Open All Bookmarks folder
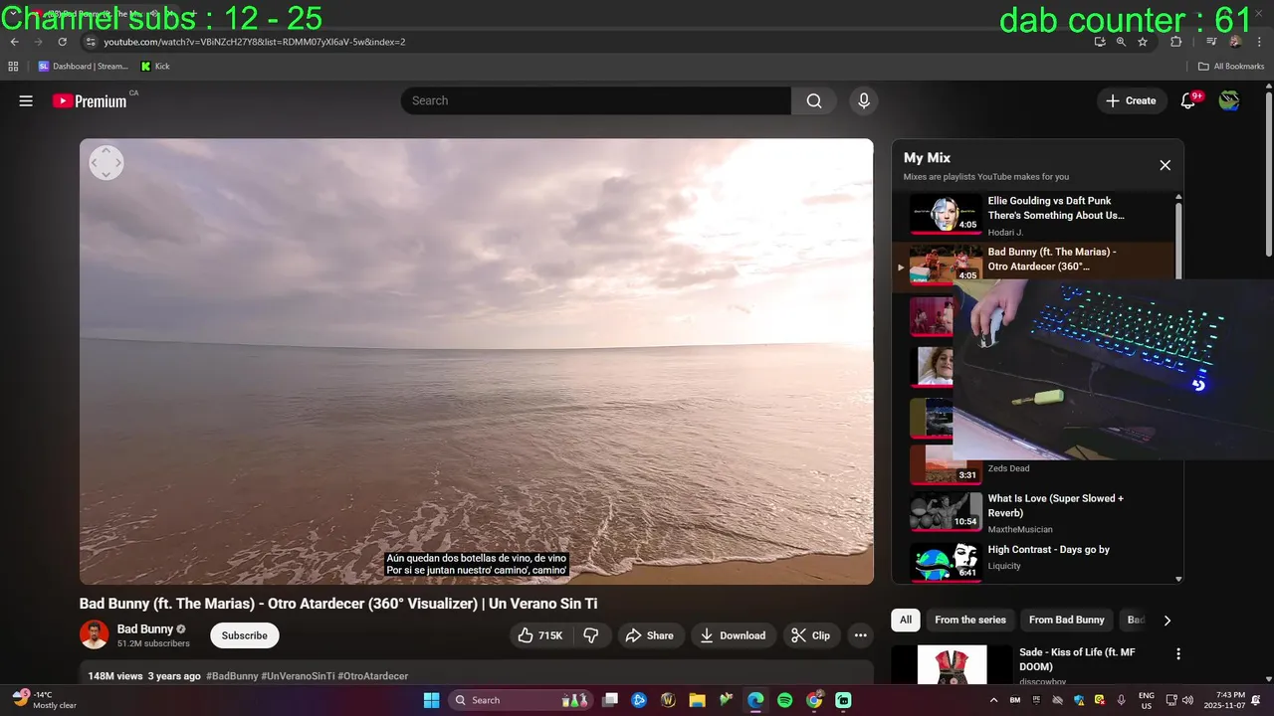1274x716 pixels. 1231,67
